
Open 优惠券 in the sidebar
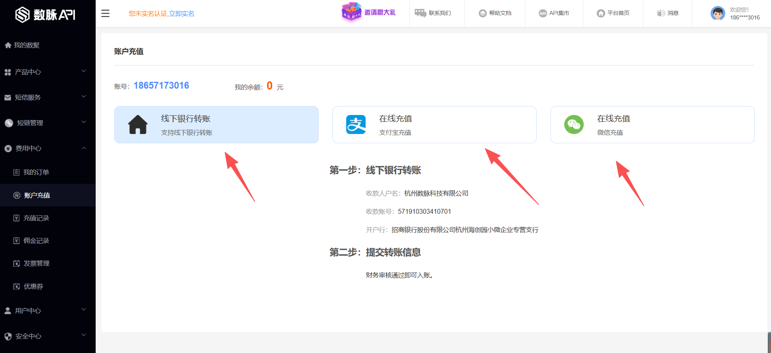33,286
